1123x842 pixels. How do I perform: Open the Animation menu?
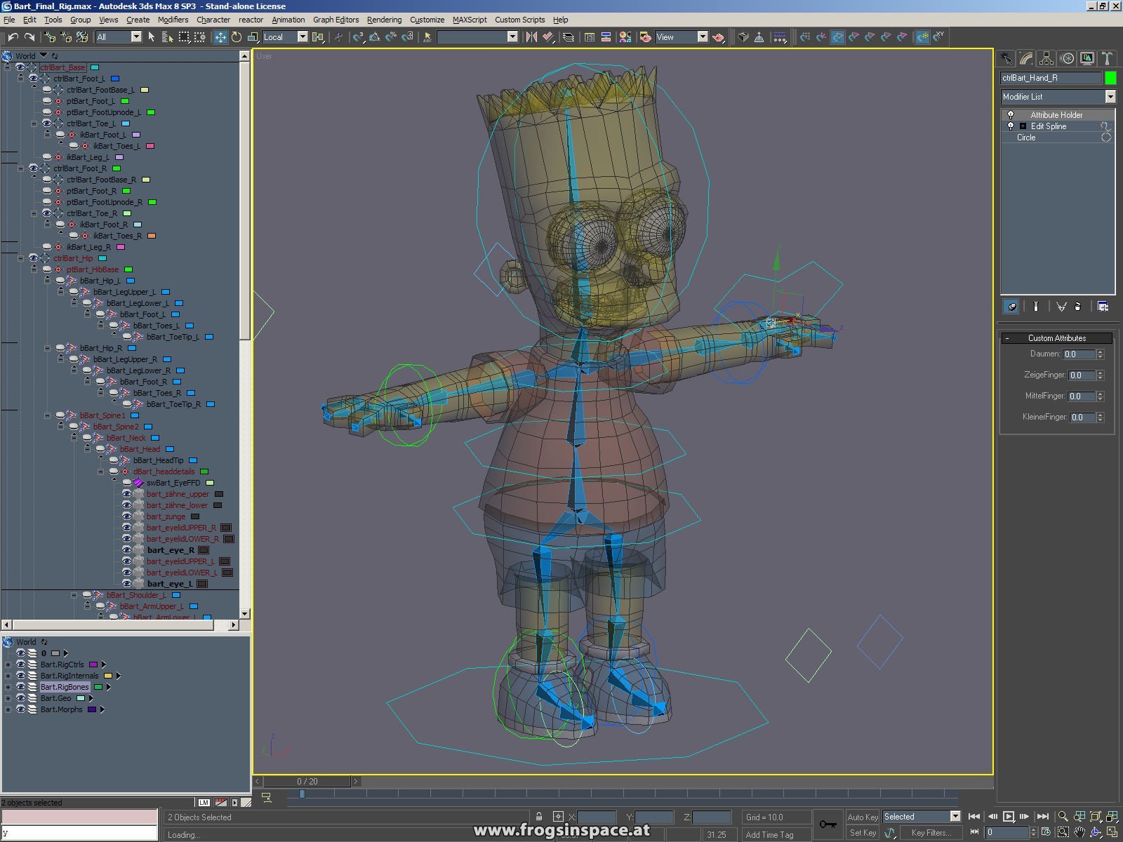(288, 20)
